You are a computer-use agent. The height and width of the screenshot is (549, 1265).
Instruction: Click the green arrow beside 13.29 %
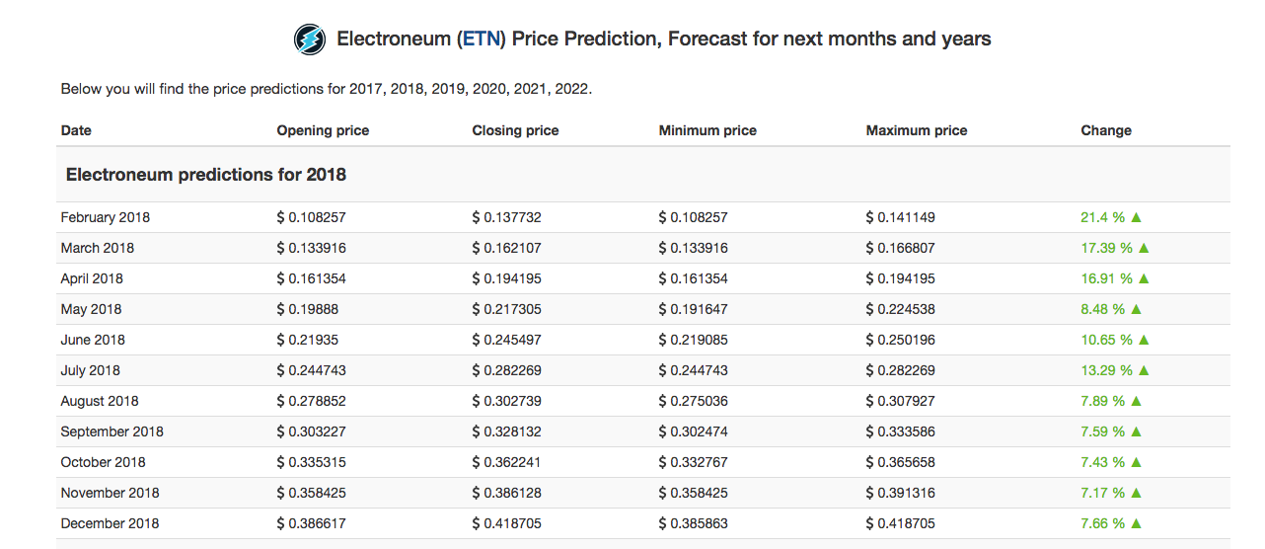point(1144,370)
